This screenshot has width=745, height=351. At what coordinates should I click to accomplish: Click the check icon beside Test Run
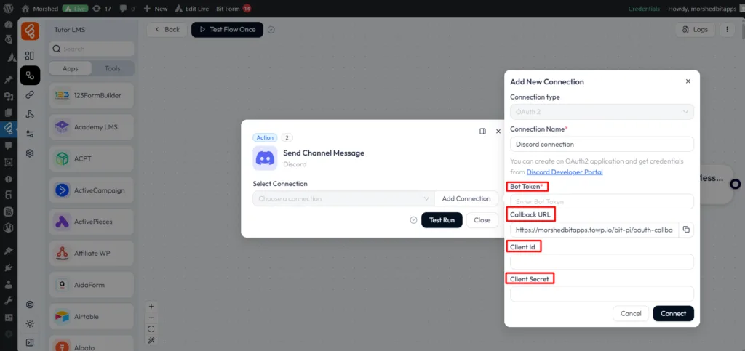[413, 220]
